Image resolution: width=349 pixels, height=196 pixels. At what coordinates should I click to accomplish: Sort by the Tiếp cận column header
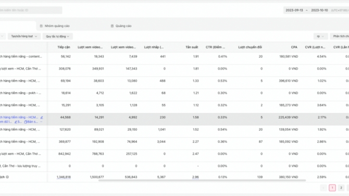64,47
